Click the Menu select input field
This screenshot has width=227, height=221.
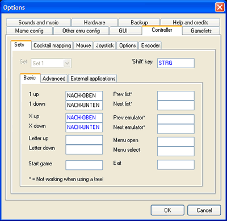point(176,151)
